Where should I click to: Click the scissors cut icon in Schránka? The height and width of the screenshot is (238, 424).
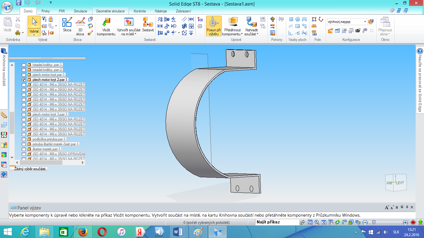coord(18,20)
